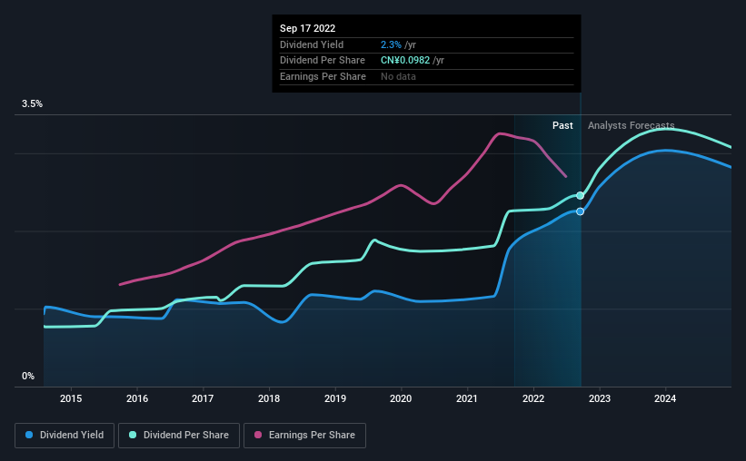Image resolution: width=746 pixels, height=461 pixels.
Task: Click the 2022 x-axis label
Action: tap(533, 398)
